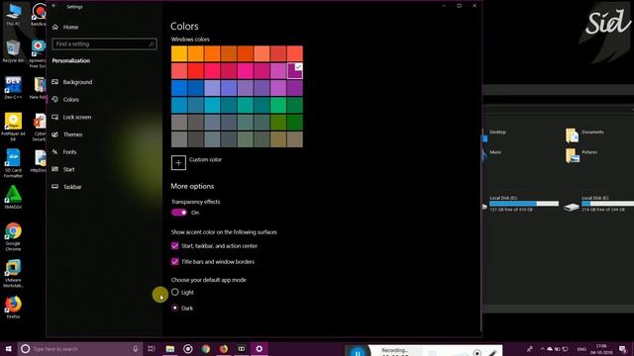The image size is (634, 356).
Task: Select the Light app mode radio button
Action: pyautogui.click(x=174, y=292)
